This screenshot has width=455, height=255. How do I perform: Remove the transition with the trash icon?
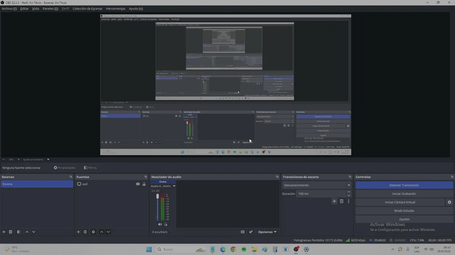pos(342,201)
